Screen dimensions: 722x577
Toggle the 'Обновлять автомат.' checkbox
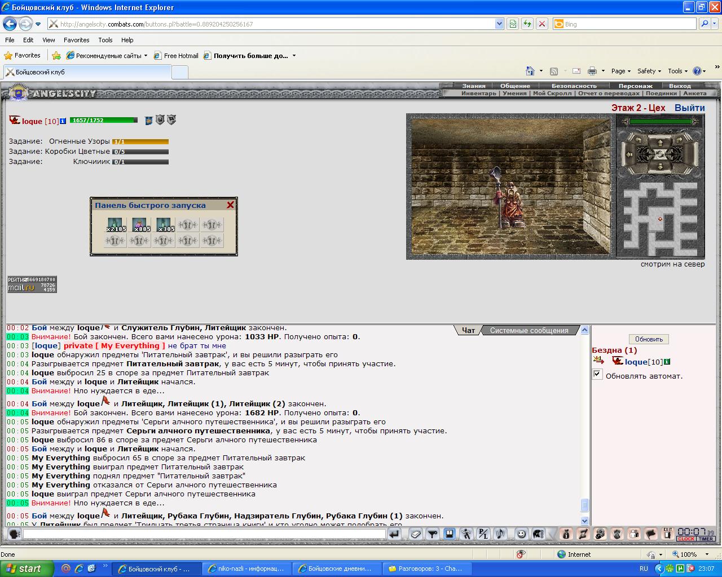(597, 375)
